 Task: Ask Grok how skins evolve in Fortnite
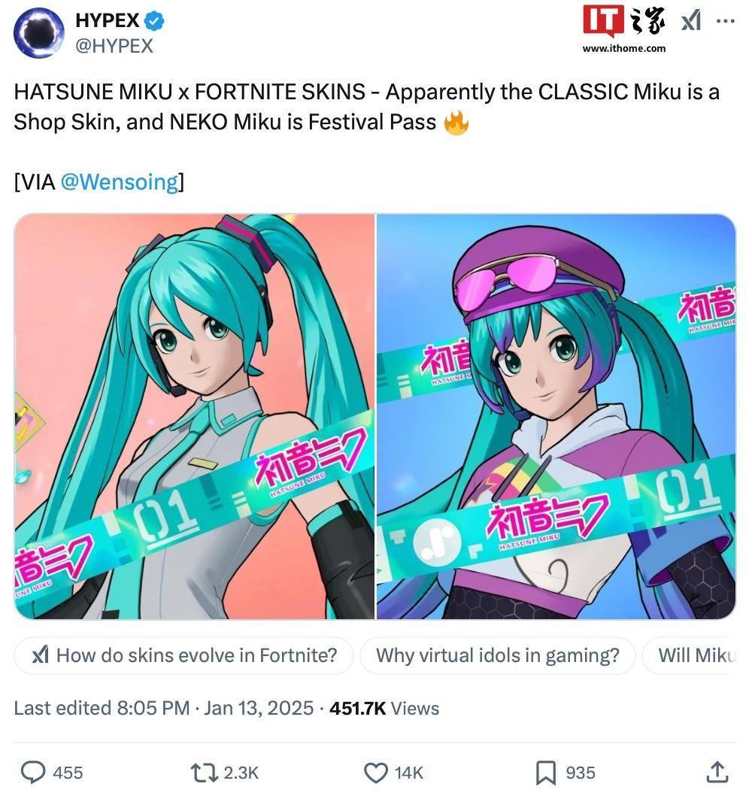click(183, 655)
